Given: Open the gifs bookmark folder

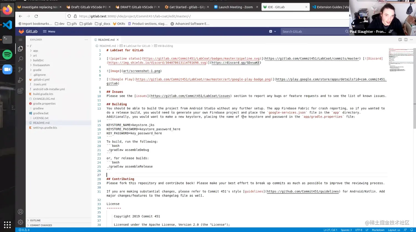Looking at the screenshot, I should pos(72,24).
